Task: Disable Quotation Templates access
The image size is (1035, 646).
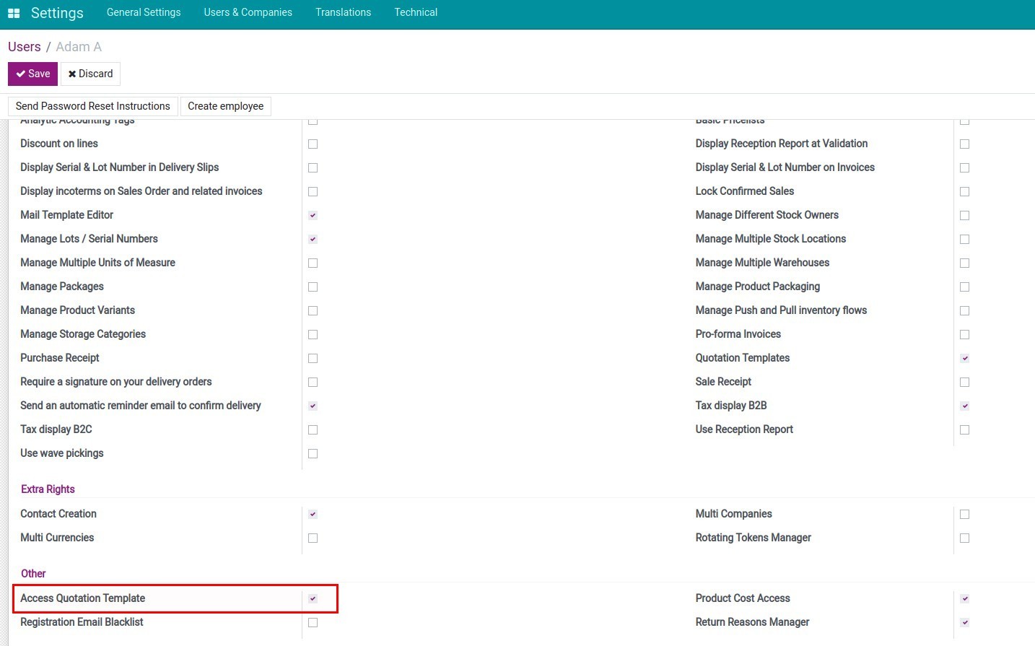Action: (965, 358)
